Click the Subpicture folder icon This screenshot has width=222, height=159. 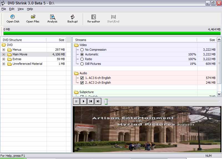click(x=76, y=92)
